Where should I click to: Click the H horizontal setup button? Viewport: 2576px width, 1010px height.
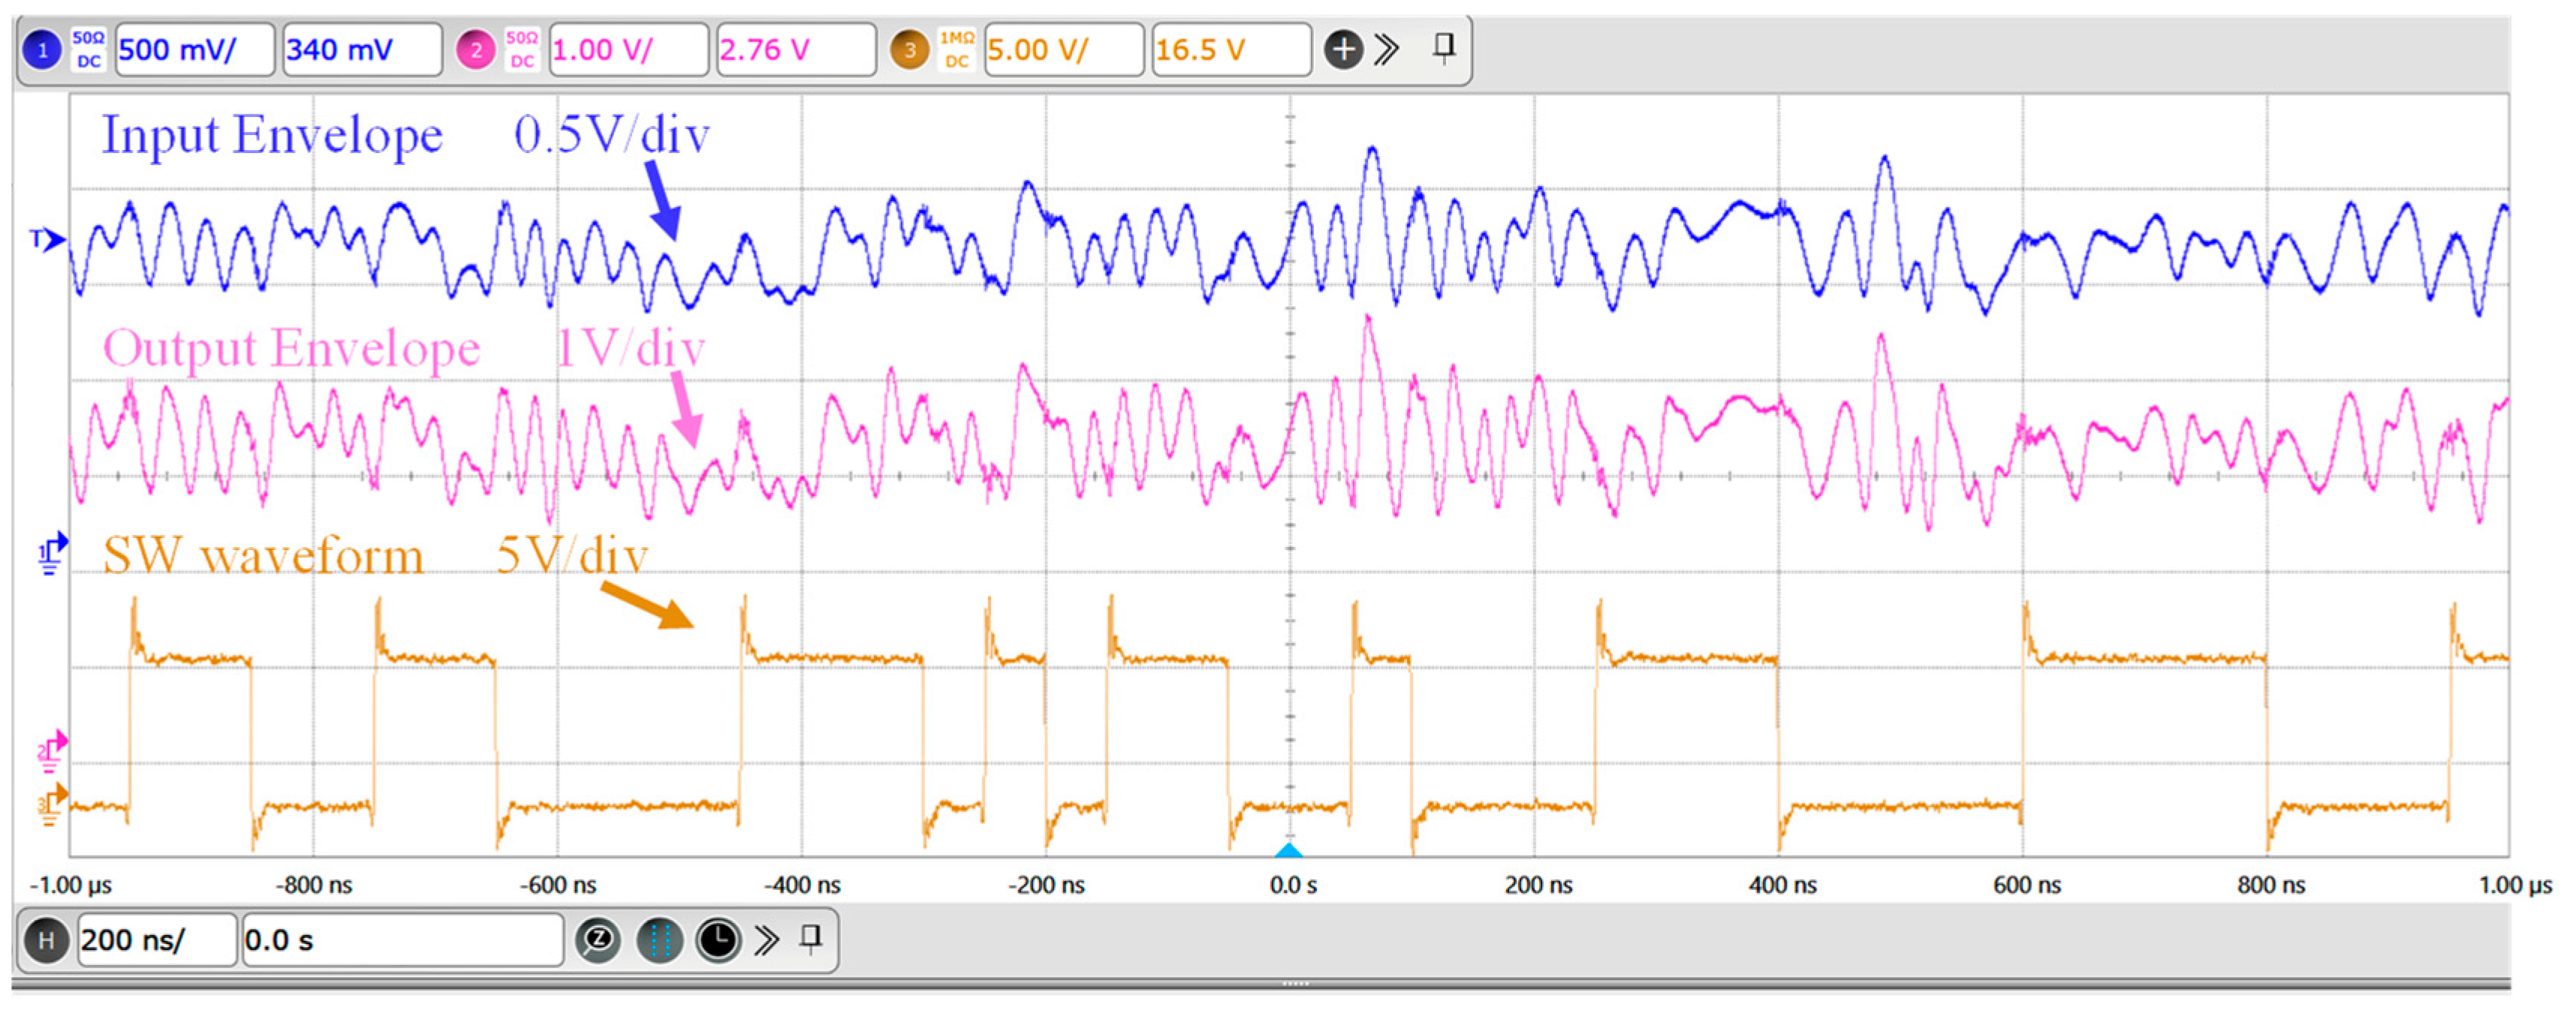[46, 939]
